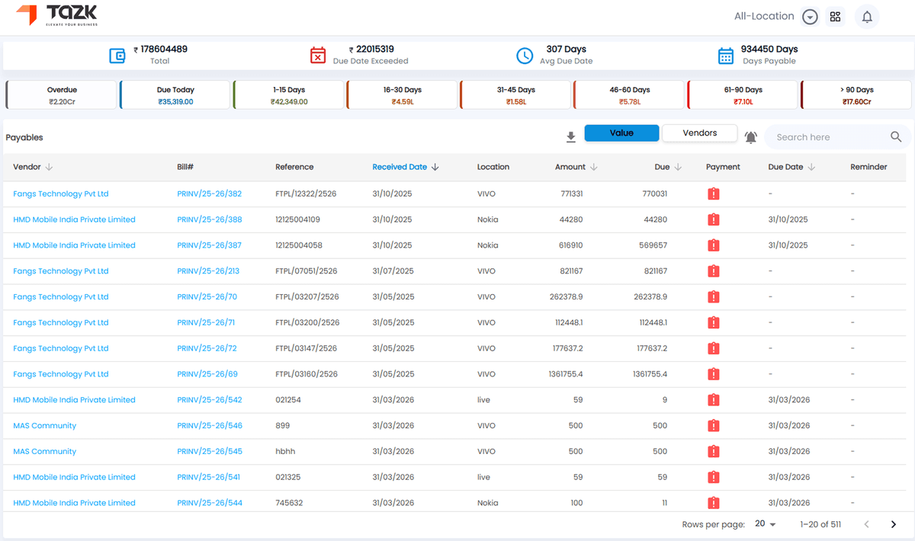
Task: Open payment alert for PRINV/25-26/541
Action: pyautogui.click(x=714, y=478)
